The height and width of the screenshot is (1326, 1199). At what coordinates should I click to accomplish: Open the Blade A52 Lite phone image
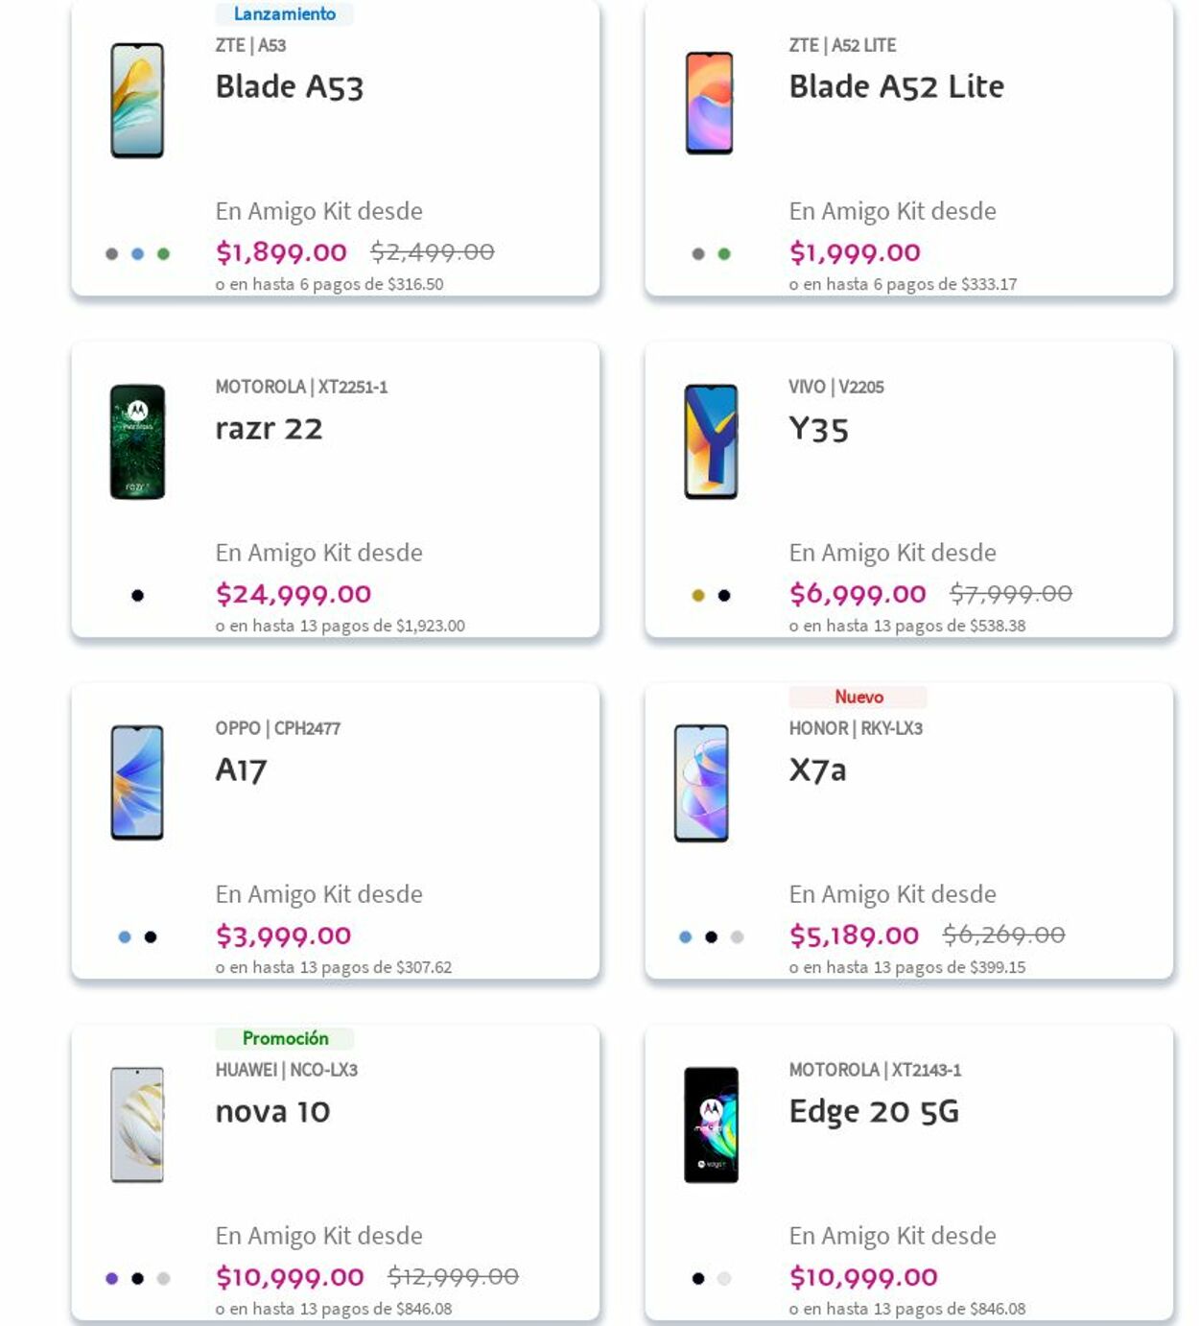(709, 103)
